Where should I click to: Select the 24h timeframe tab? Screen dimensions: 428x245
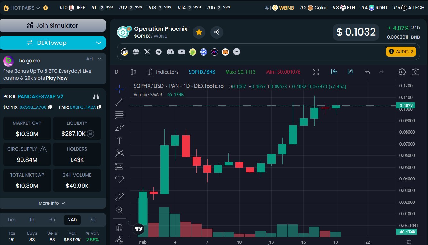click(x=72, y=220)
